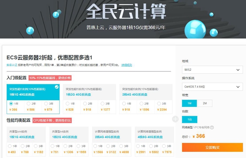The width and height of the screenshot is (246, 158).
Task: Select 1年 for 共享型n4 1核2G at ¥751
Action: point(52,146)
